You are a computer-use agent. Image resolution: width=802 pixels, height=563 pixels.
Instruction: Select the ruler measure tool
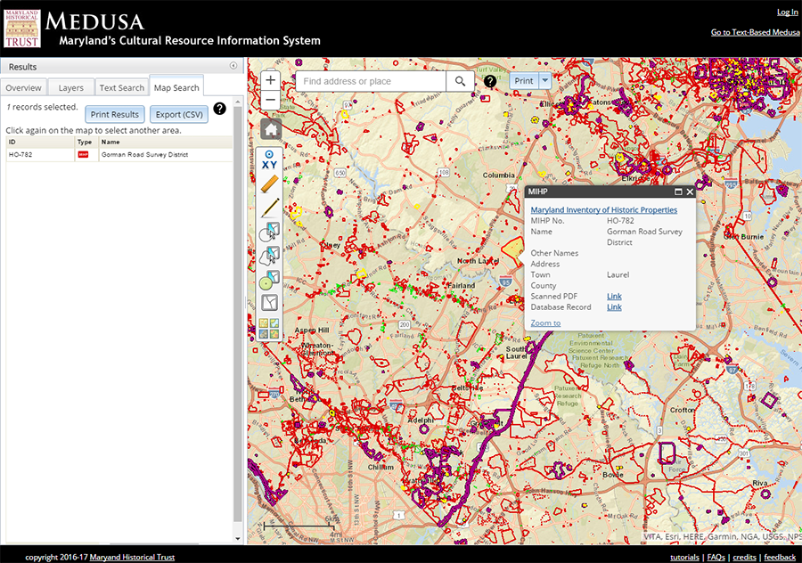271,184
